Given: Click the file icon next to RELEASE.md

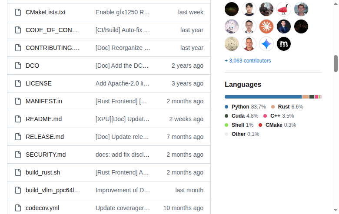Looking at the screenshot, I should tap(18, 137).
